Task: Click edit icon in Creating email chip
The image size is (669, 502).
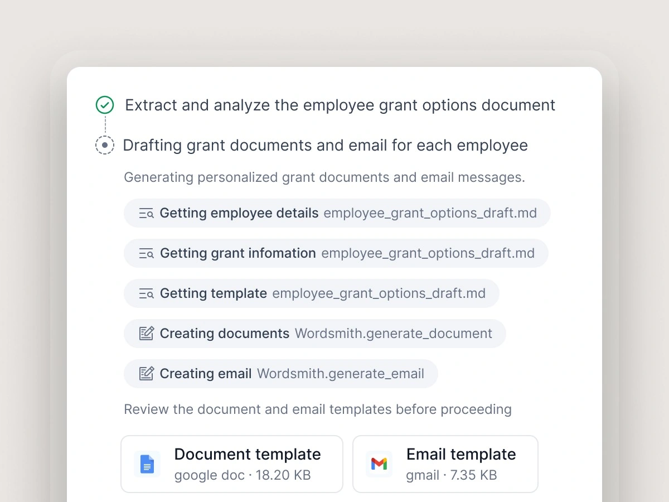Action: [146, 374]
